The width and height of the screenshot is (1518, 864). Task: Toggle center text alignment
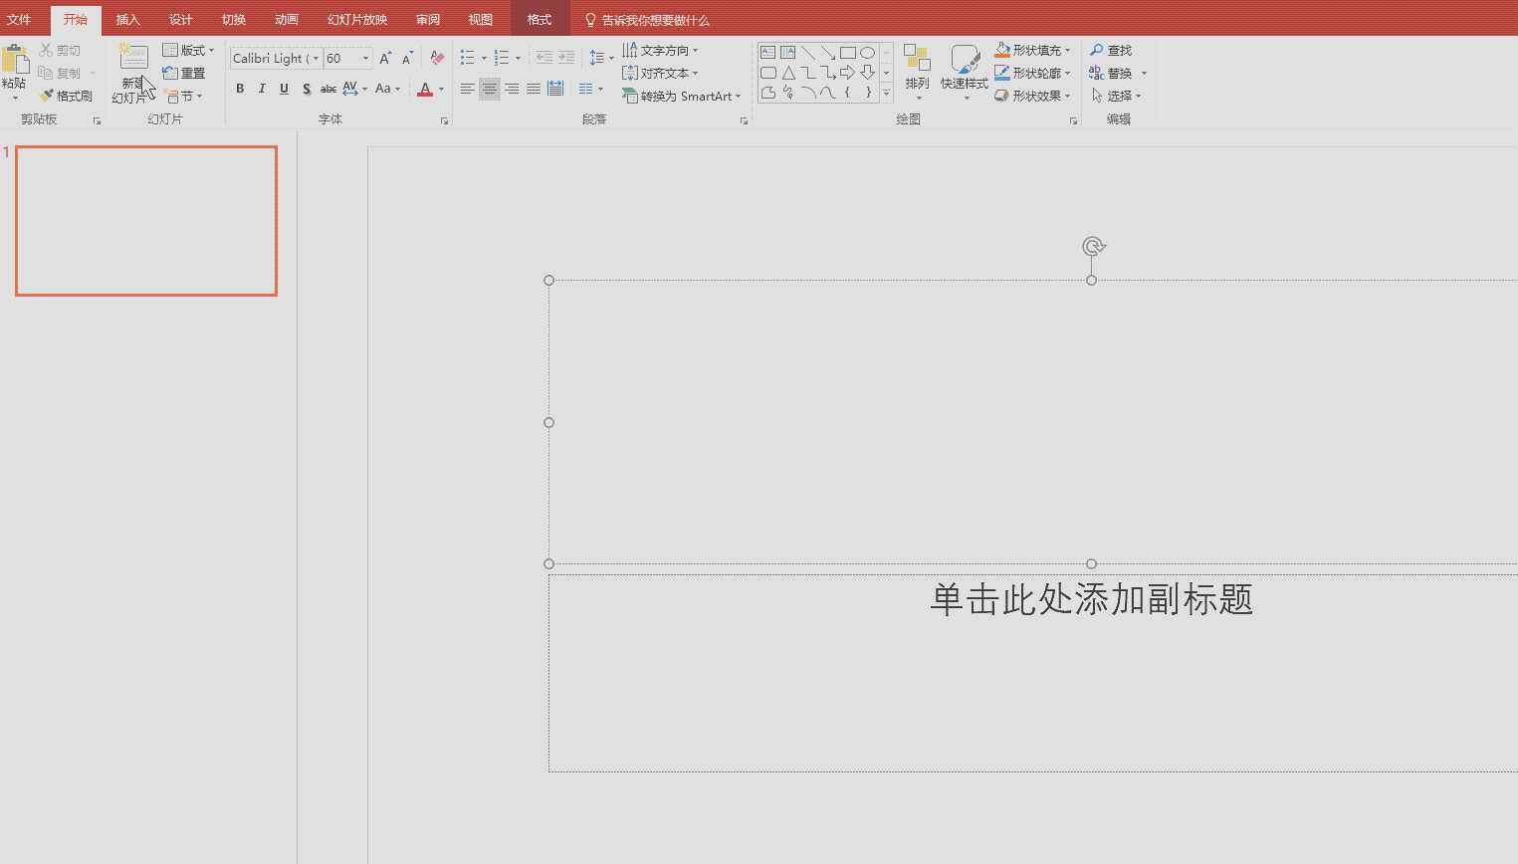click(489, 89)
